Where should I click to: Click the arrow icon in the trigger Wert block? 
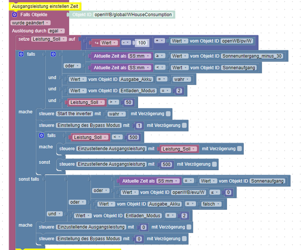(x=96, y=43)
